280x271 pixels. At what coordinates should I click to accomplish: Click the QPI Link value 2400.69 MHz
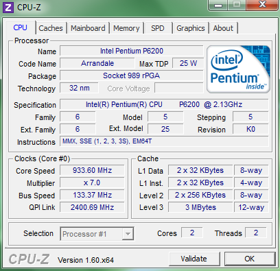coord(92,207)
